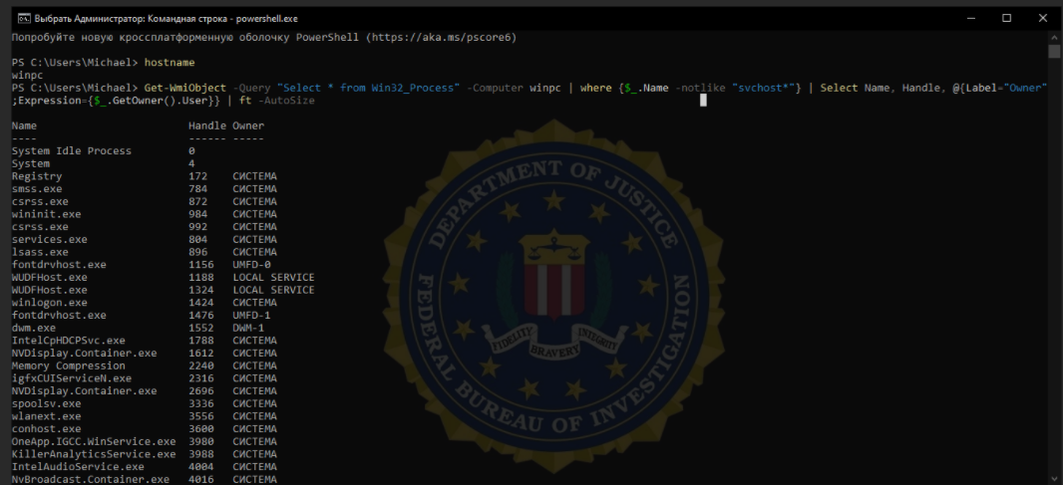Maximize the powershell.exe window
This screenshot has width=1063, height=485.
[1007, 18]
